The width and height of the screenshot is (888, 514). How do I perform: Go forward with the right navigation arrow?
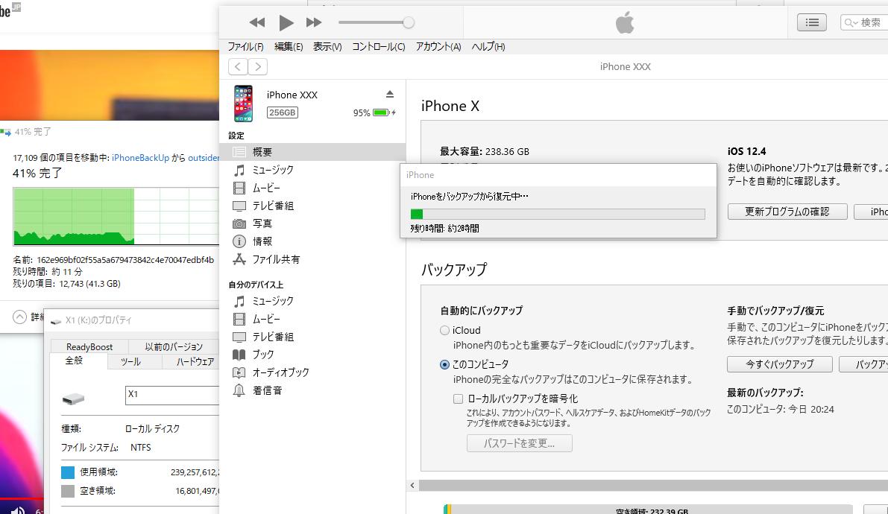[x=258, y=67]
